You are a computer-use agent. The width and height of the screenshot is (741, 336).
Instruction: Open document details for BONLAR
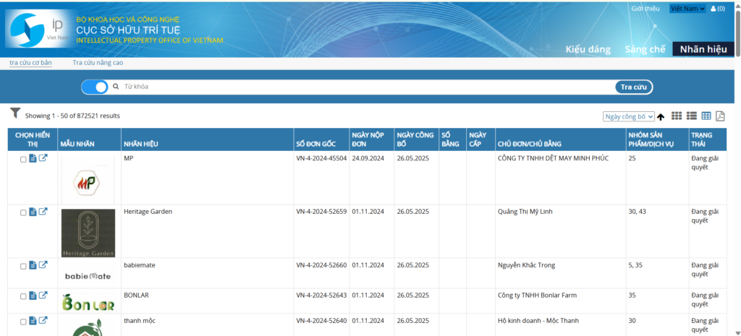33,296
